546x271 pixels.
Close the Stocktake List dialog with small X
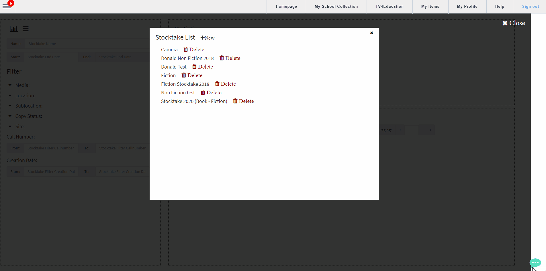coord(371,33)
